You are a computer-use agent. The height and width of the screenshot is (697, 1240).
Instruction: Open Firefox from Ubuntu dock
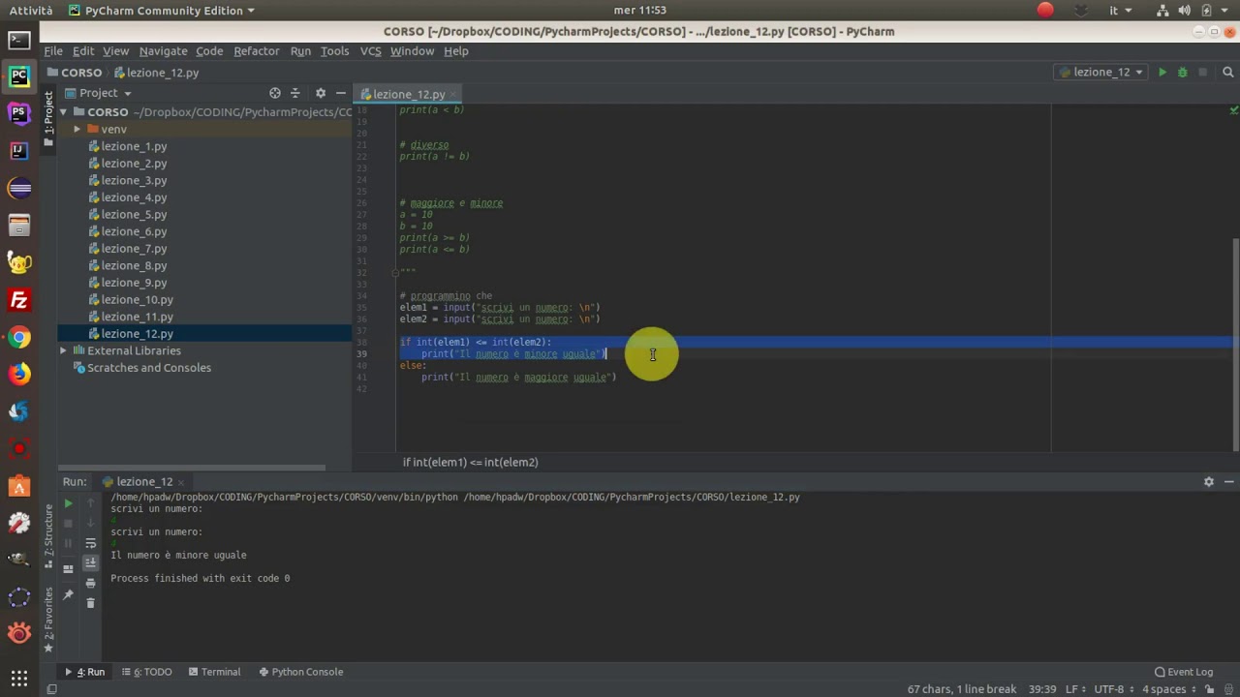tap(19, 374)
